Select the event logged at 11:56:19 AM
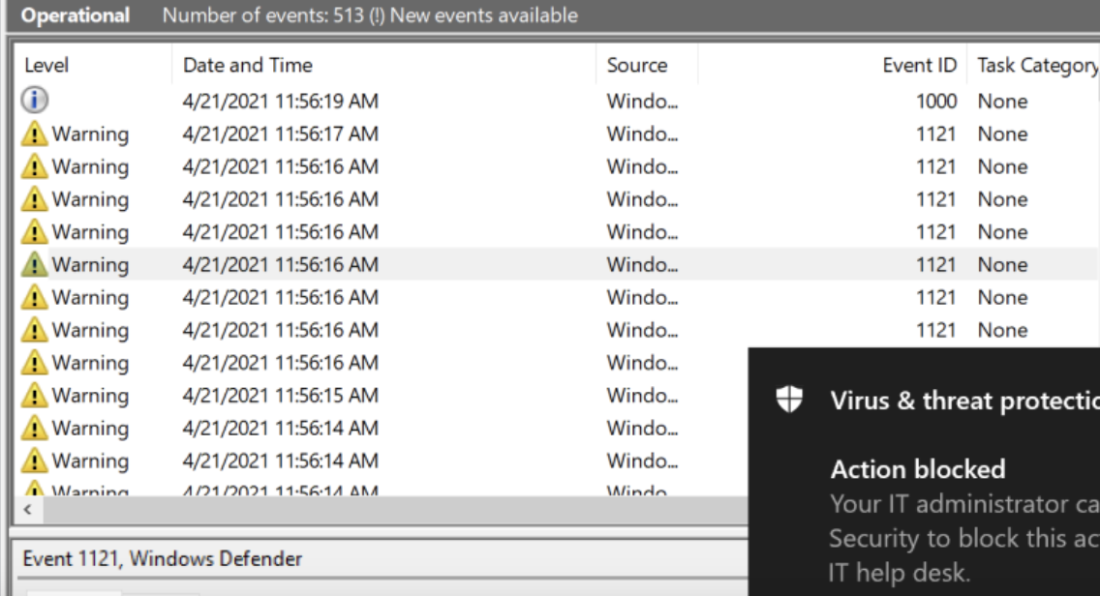The width and height of the screenshot is (1100, 596). click(x=280, y=102)
